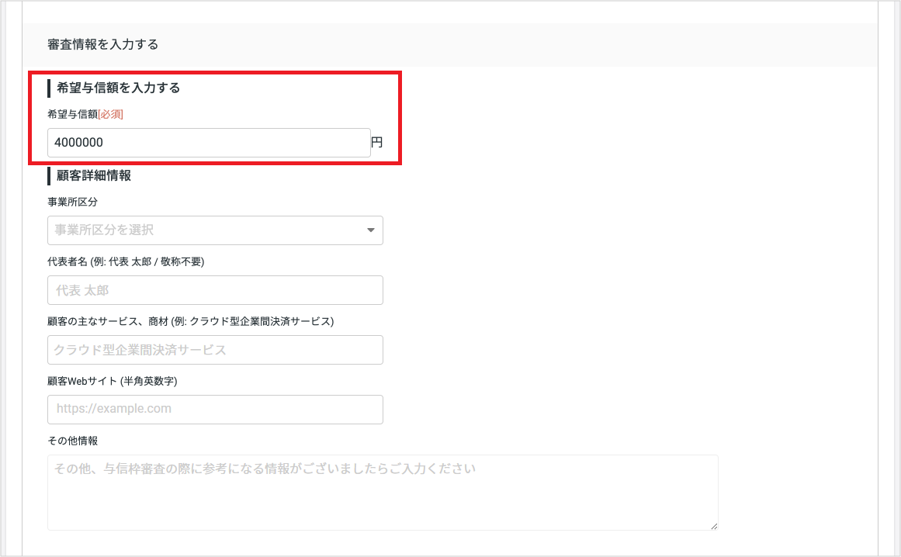Click the 代表者名 input field
This screenshot has height=557, width=901.
click(215, 290)
